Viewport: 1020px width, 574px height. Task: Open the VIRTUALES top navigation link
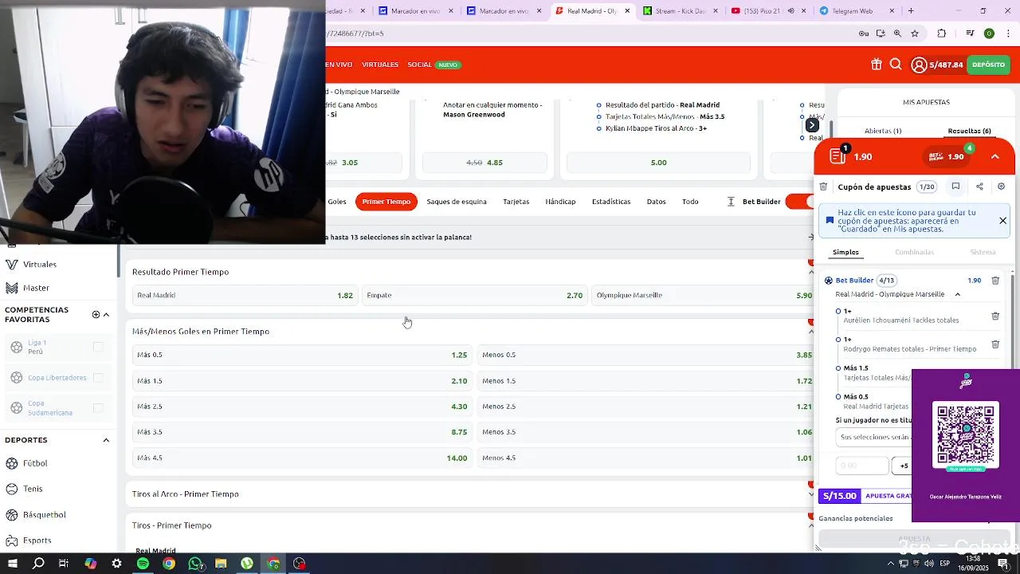click(x=380, y=65)
